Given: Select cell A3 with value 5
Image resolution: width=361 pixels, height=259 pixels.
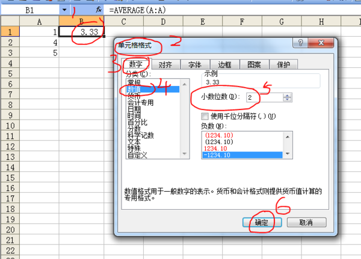Looking at the screenshot, I should tap(39, 53).
